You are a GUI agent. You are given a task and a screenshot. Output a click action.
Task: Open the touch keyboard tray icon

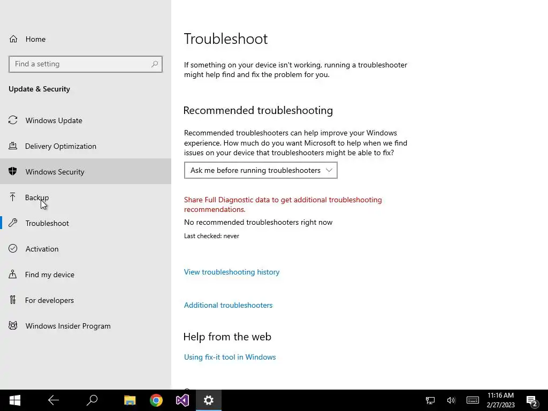[473, 400]
